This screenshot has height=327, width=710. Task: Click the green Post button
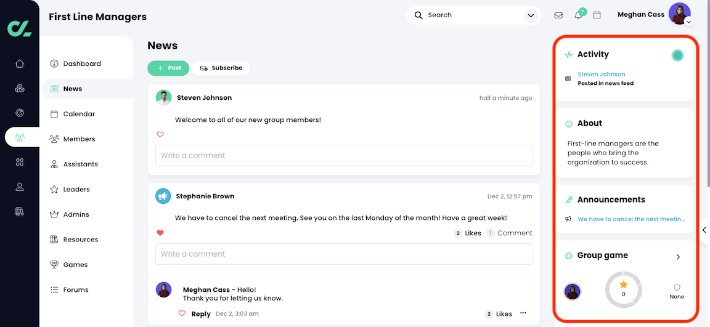coord(168,68)
